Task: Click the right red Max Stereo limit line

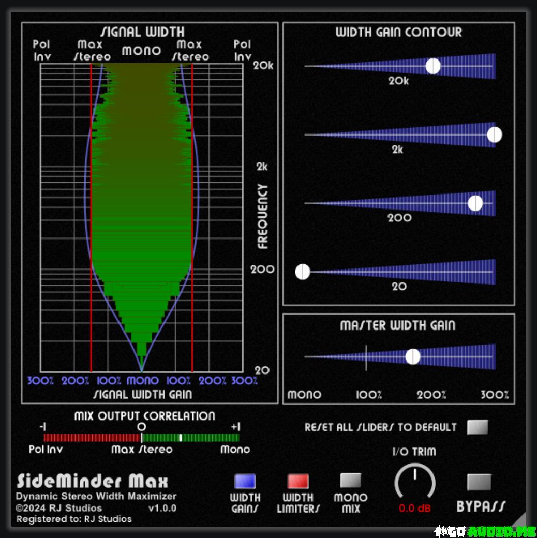Action: pyautogui.click(x=192, y=217)
